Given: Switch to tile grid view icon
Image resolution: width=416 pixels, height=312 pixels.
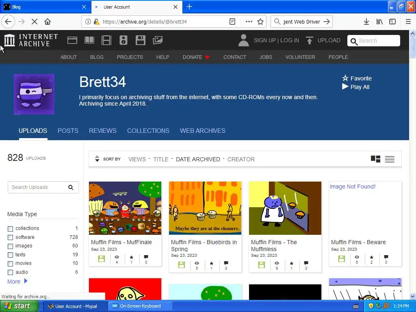Looking at the screenshot, I should (x=375, y=159).
